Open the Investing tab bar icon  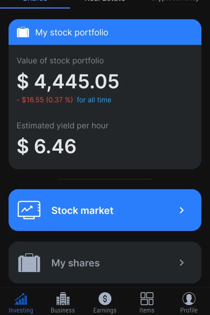(21, 299)
